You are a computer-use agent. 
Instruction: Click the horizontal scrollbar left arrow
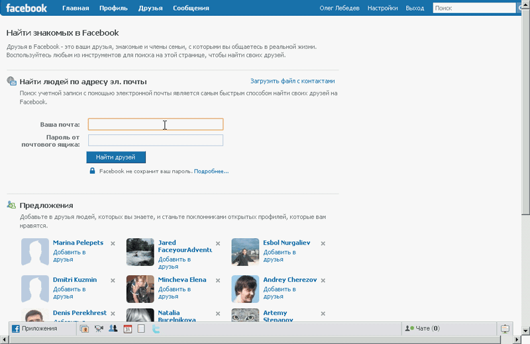pyautogui.click(x=4, y=339)
